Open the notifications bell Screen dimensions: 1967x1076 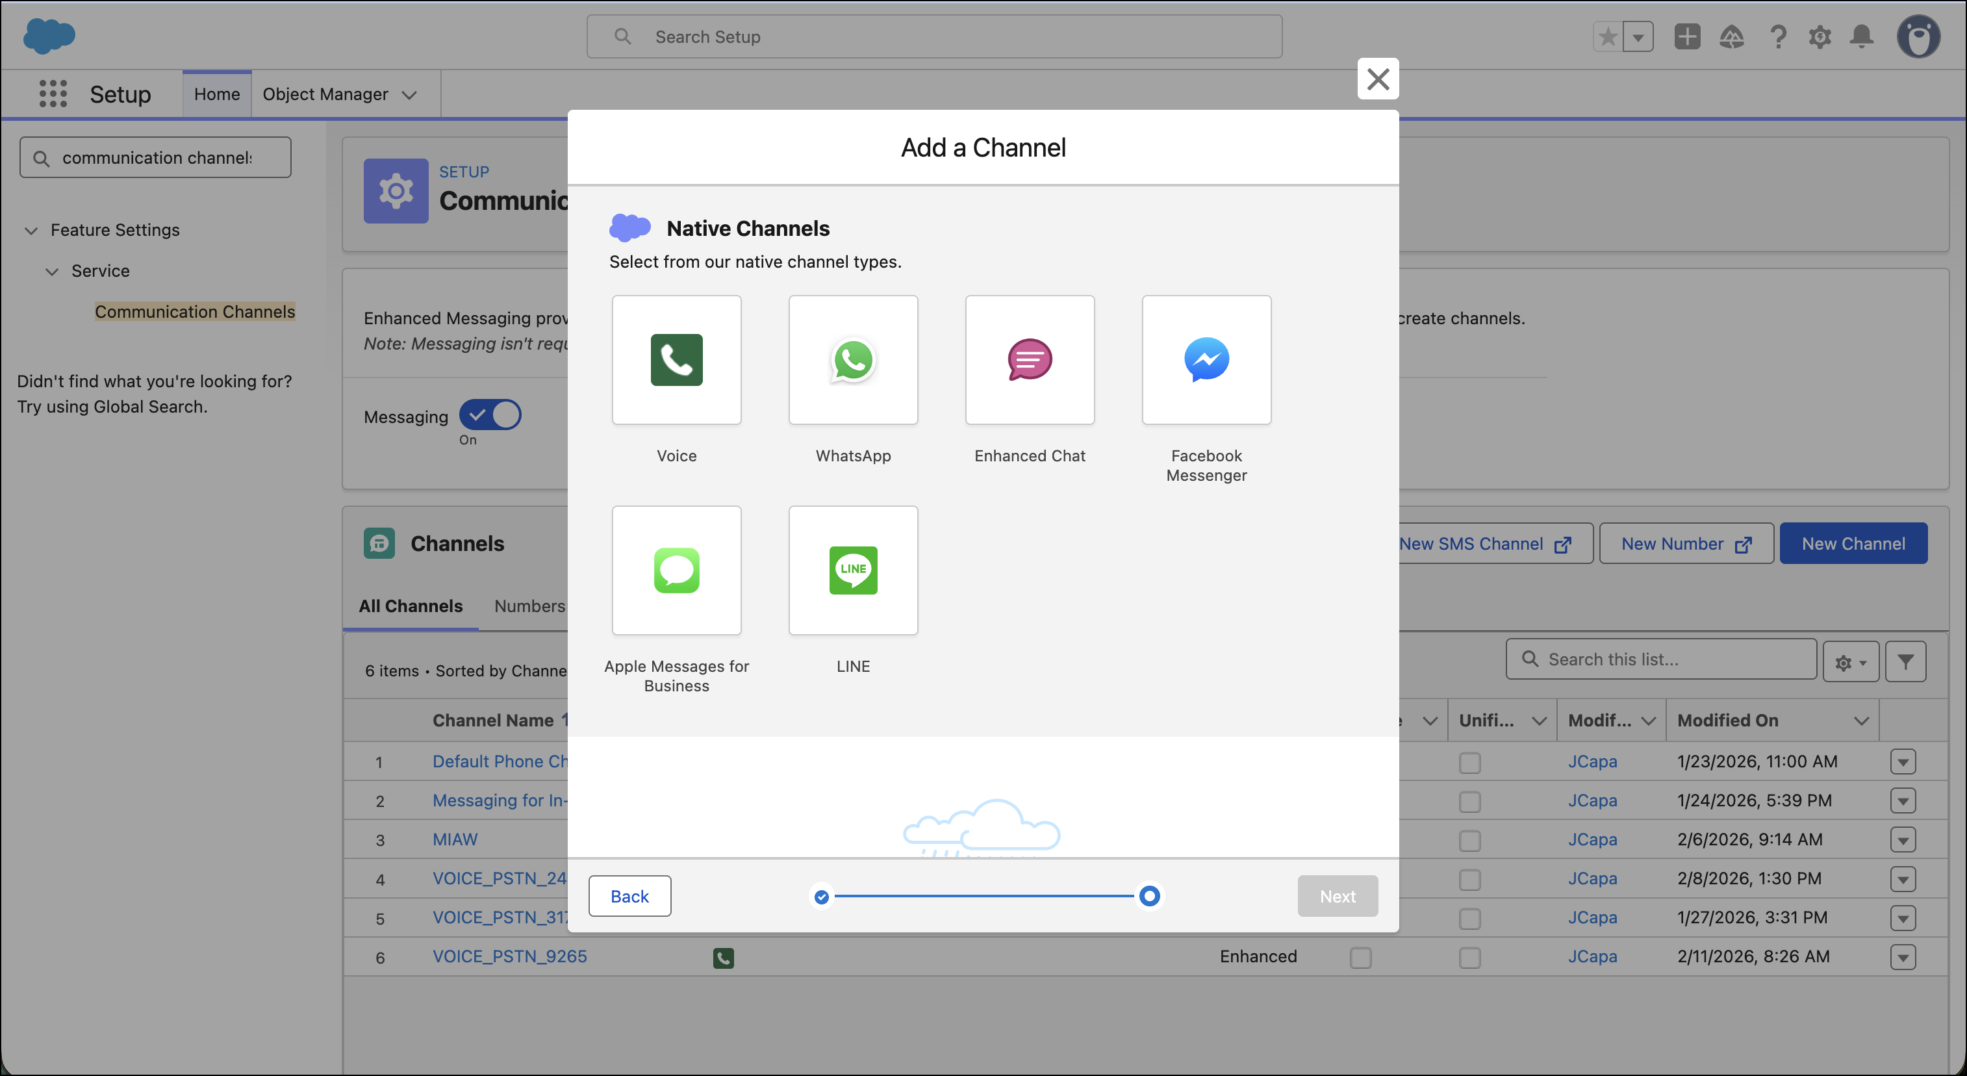pyautogui.click(x=1862, y=36)
